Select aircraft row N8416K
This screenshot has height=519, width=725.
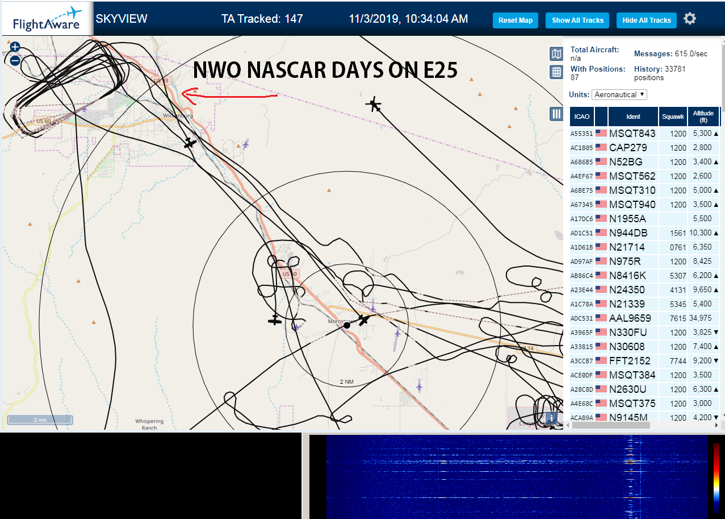(645, 276)
